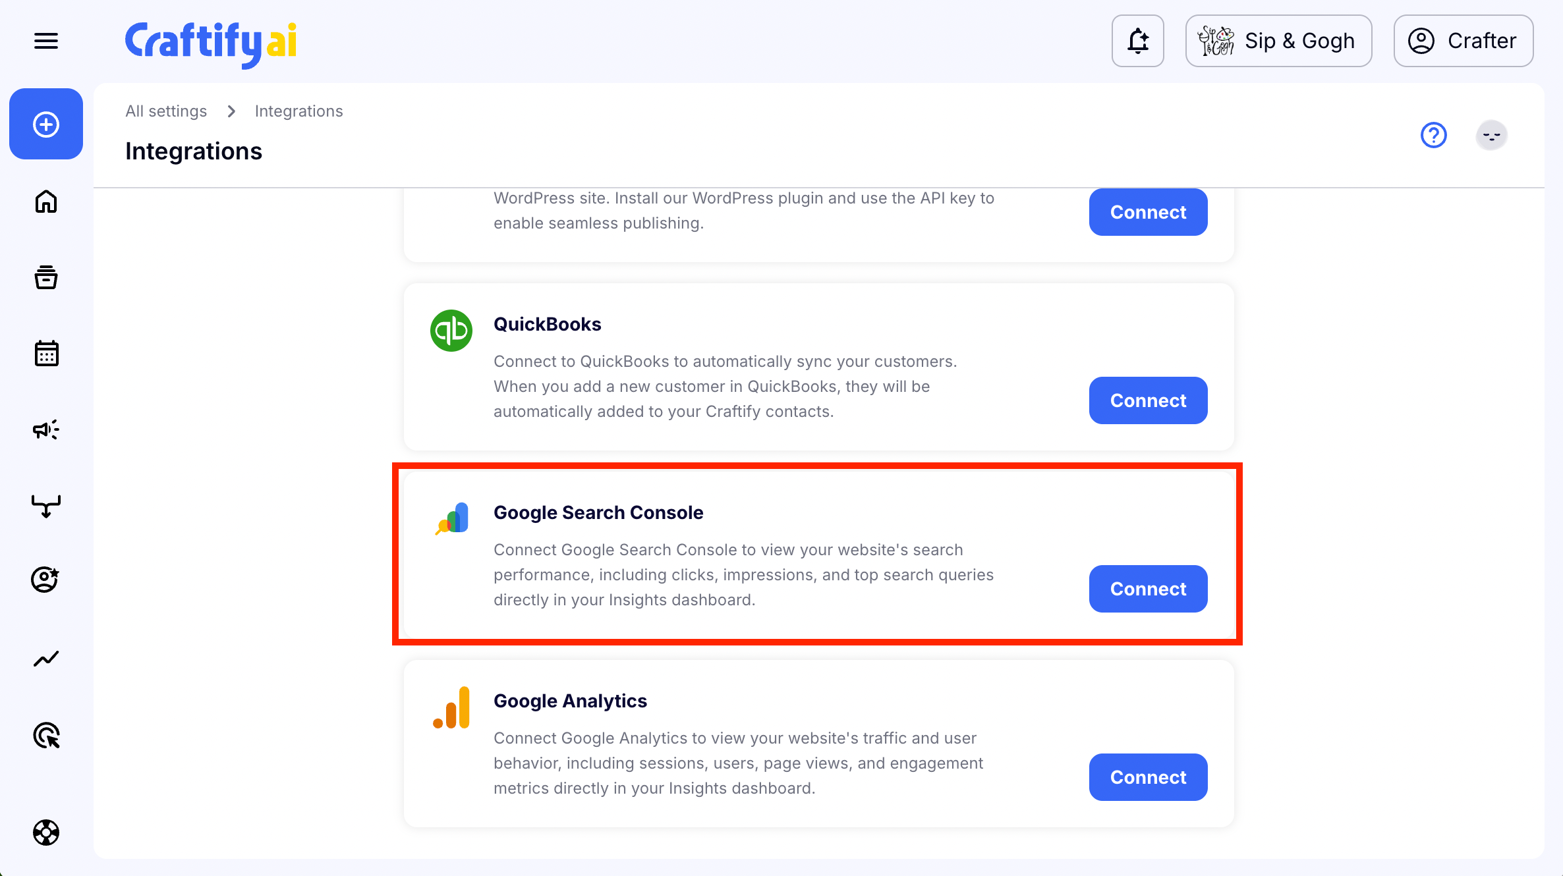
Task: Open the hamburger navigation menu
Action: coord(46,41)
